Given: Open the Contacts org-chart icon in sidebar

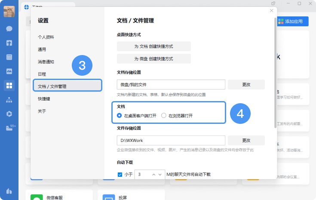Looking at the screenshot, I should (9, 100).
